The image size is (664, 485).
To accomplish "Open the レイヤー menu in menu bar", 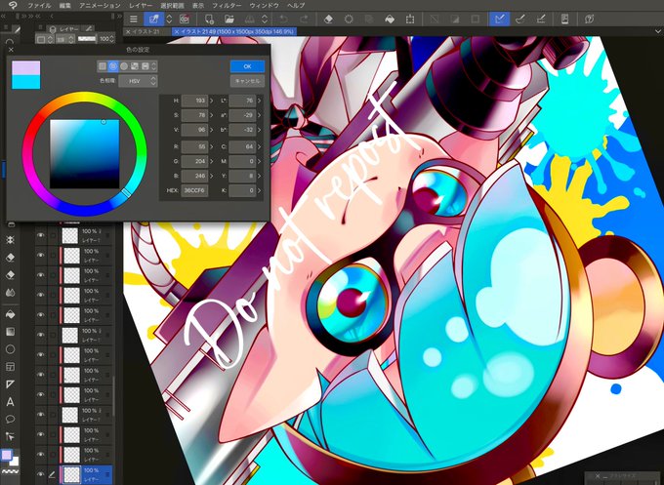I will (x=141, y=6).
